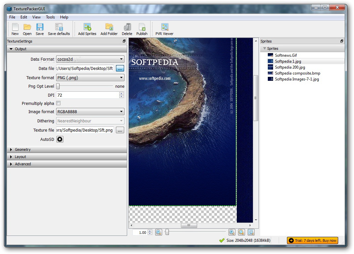Browse for Data file location
Screen dimensions: 354x254
coord(120,68)
